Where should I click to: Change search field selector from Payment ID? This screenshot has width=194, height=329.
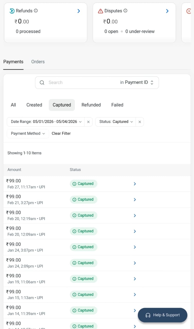(x=137, y=83)
